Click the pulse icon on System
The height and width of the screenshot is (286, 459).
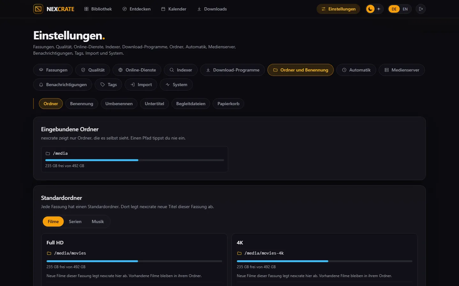(x=168, y=85)
